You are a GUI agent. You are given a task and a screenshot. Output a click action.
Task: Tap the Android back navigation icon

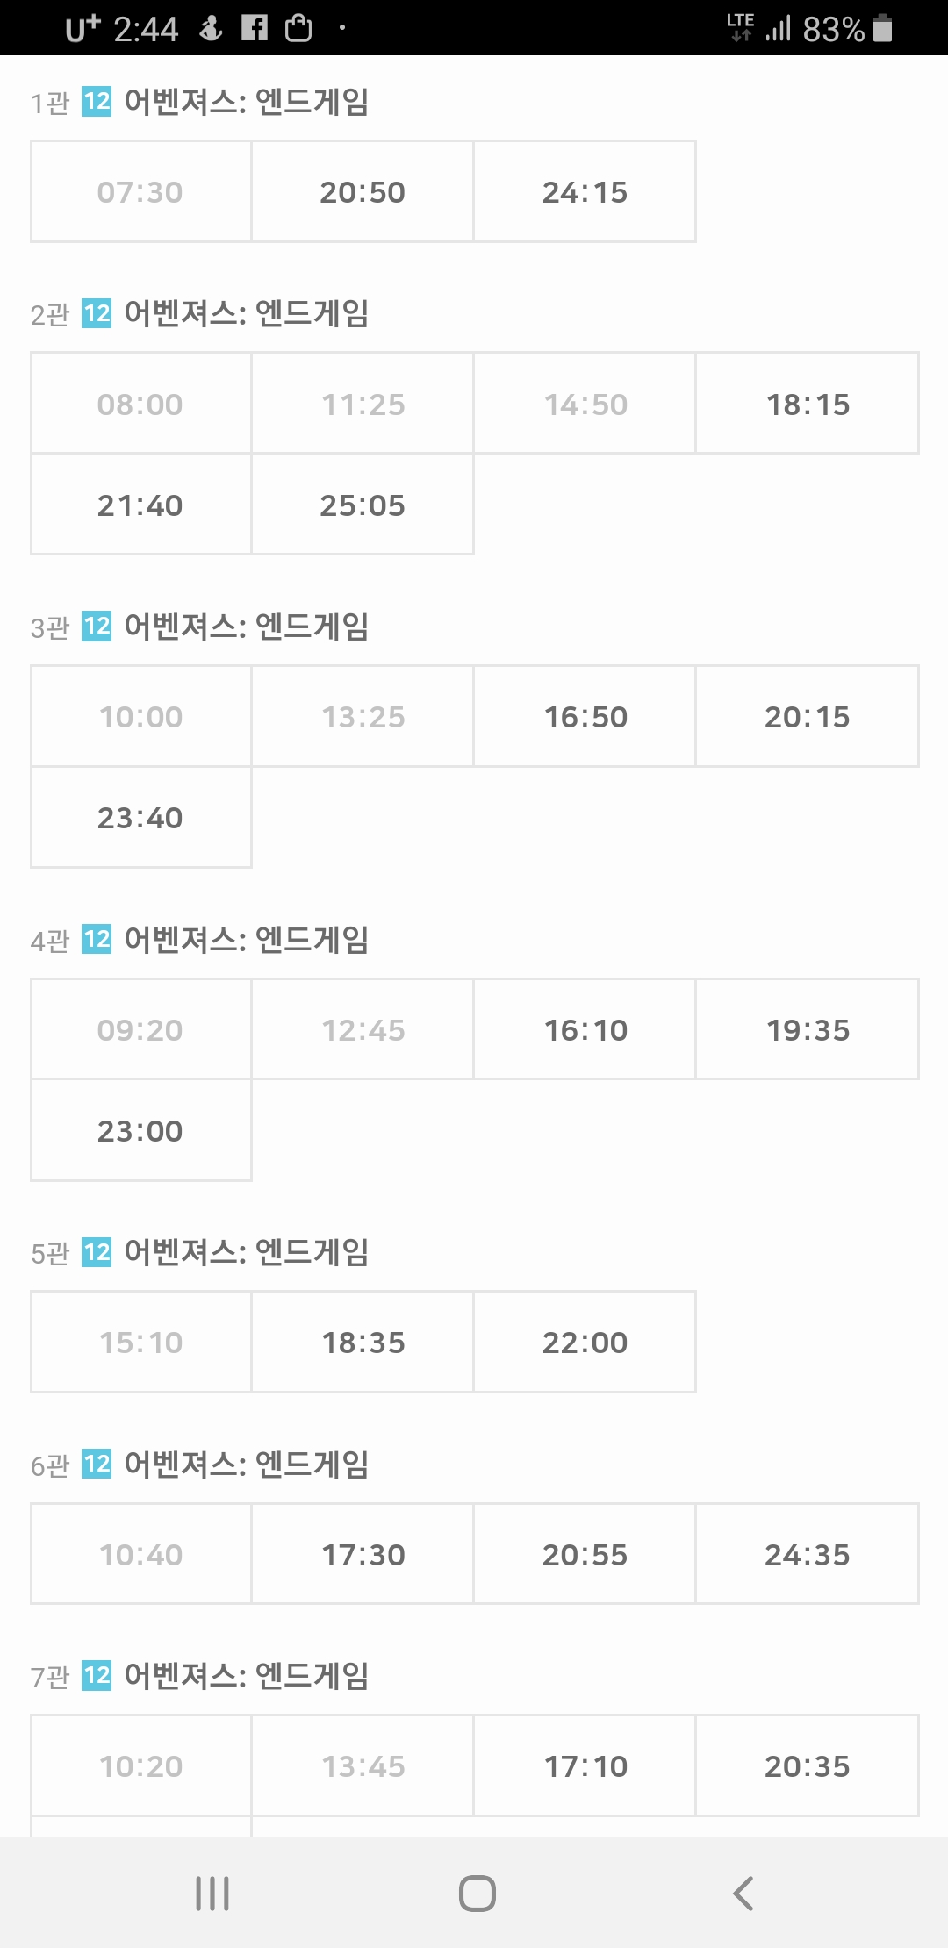click(743, 1893)
